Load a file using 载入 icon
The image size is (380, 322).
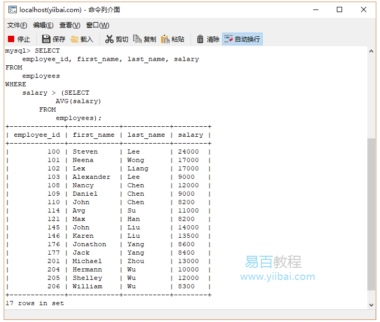(x=75, y=39)
